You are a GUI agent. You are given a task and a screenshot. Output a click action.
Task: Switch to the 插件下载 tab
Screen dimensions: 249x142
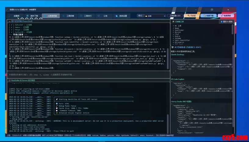tap(34, 16)
